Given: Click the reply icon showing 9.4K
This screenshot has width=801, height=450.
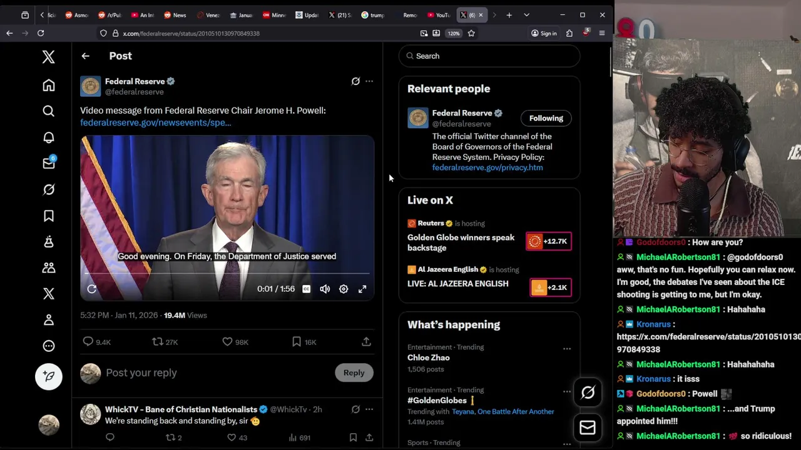Looking at the screenshot, I should (88, 342).
